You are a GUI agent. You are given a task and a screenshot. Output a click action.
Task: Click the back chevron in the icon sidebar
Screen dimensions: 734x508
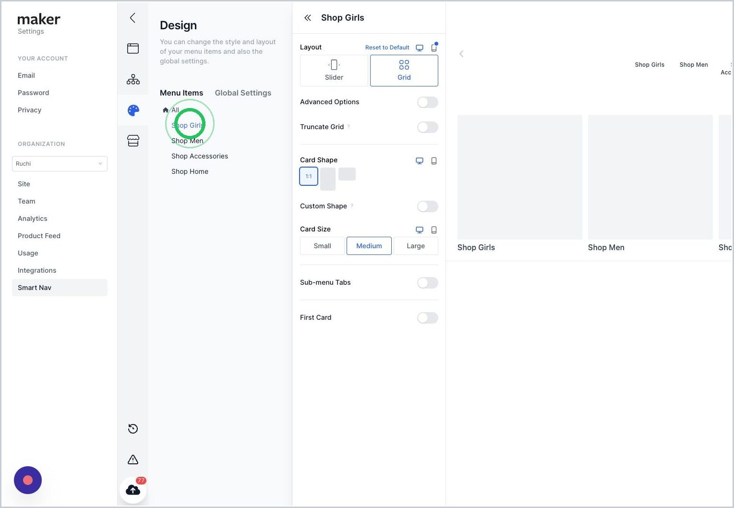point(132,18)
